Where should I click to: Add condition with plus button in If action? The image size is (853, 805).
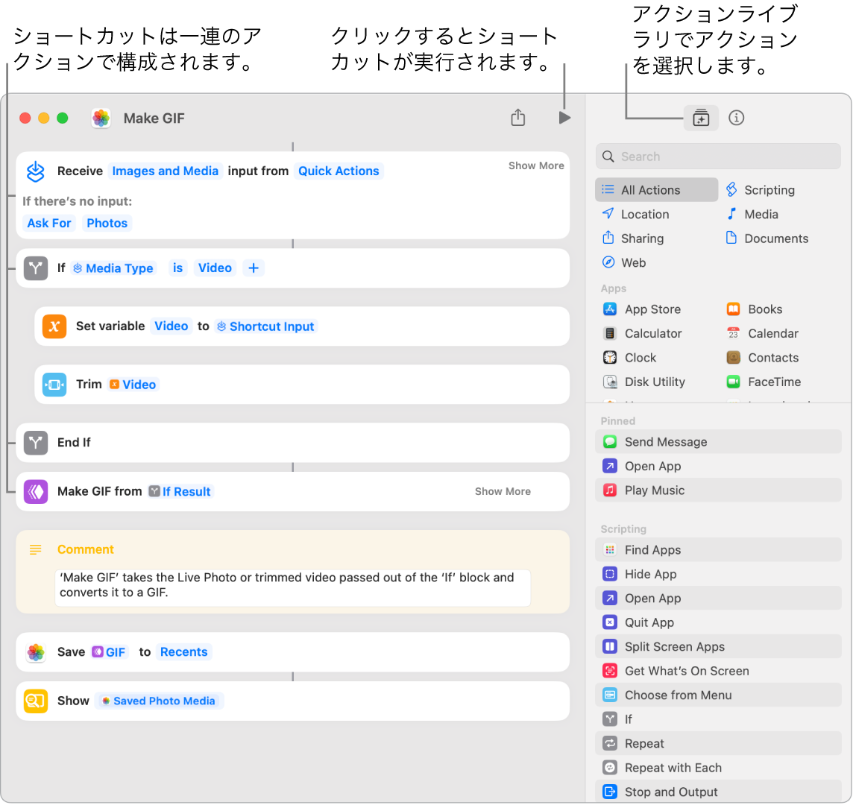point(254,268)
